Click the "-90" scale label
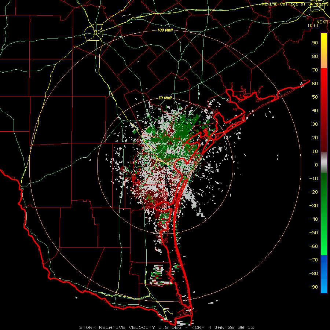Image resolution: width=330 pixels, height=330 pixels. tap(313, 287)
